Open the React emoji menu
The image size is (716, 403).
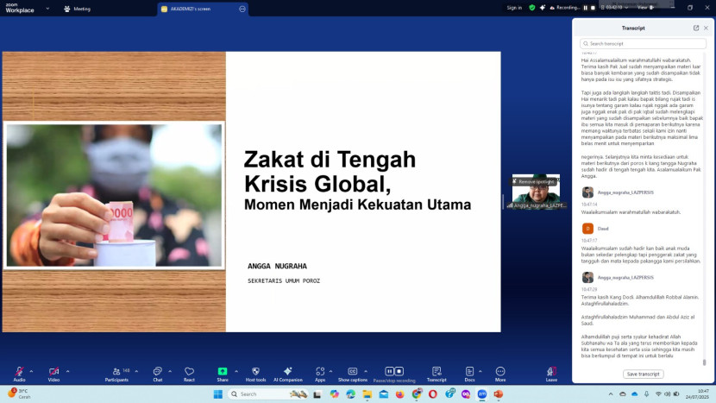[189, 372]
